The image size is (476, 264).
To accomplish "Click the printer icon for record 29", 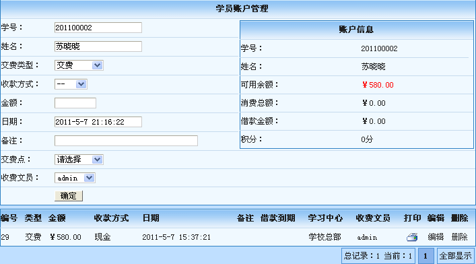I will click(412, 237).
